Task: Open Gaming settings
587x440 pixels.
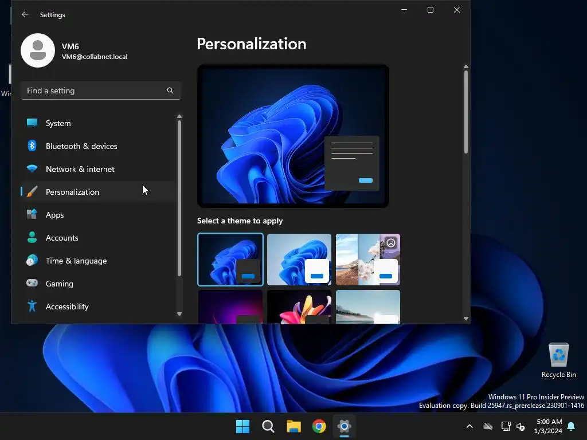Action: 98,284
